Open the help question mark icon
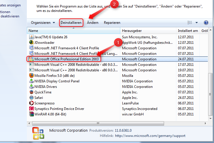This screenshot has height=143, width=214. (206, 23)
